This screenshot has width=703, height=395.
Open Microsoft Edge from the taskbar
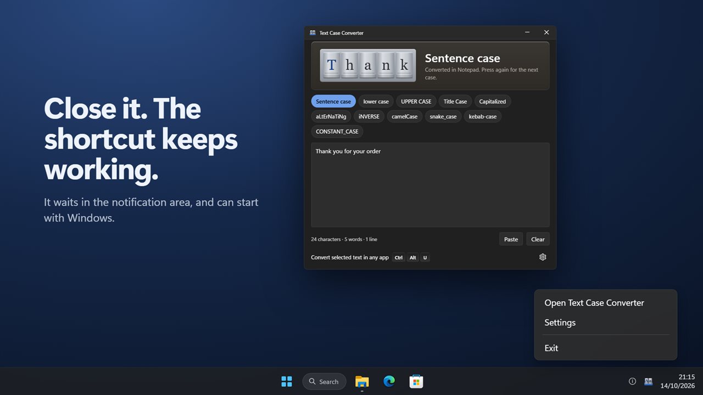coord(389,381)
